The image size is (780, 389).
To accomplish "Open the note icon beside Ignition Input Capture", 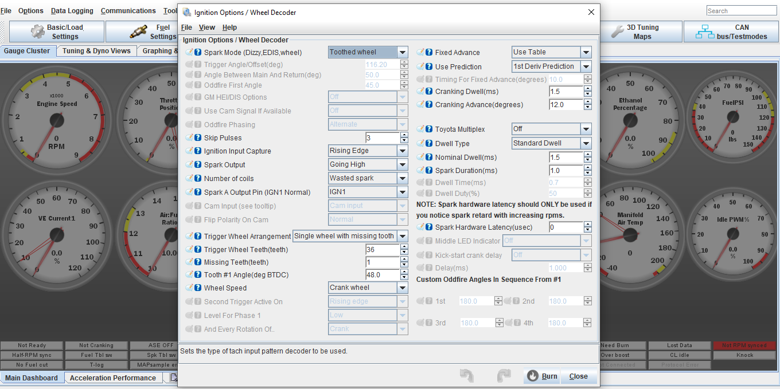I will [189, 151].
